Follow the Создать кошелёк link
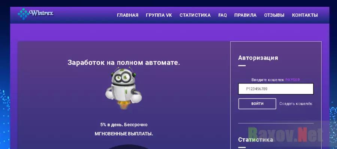The width and height of the screenshot is (337, 149). pyautogui.click(x=296, y=104)
